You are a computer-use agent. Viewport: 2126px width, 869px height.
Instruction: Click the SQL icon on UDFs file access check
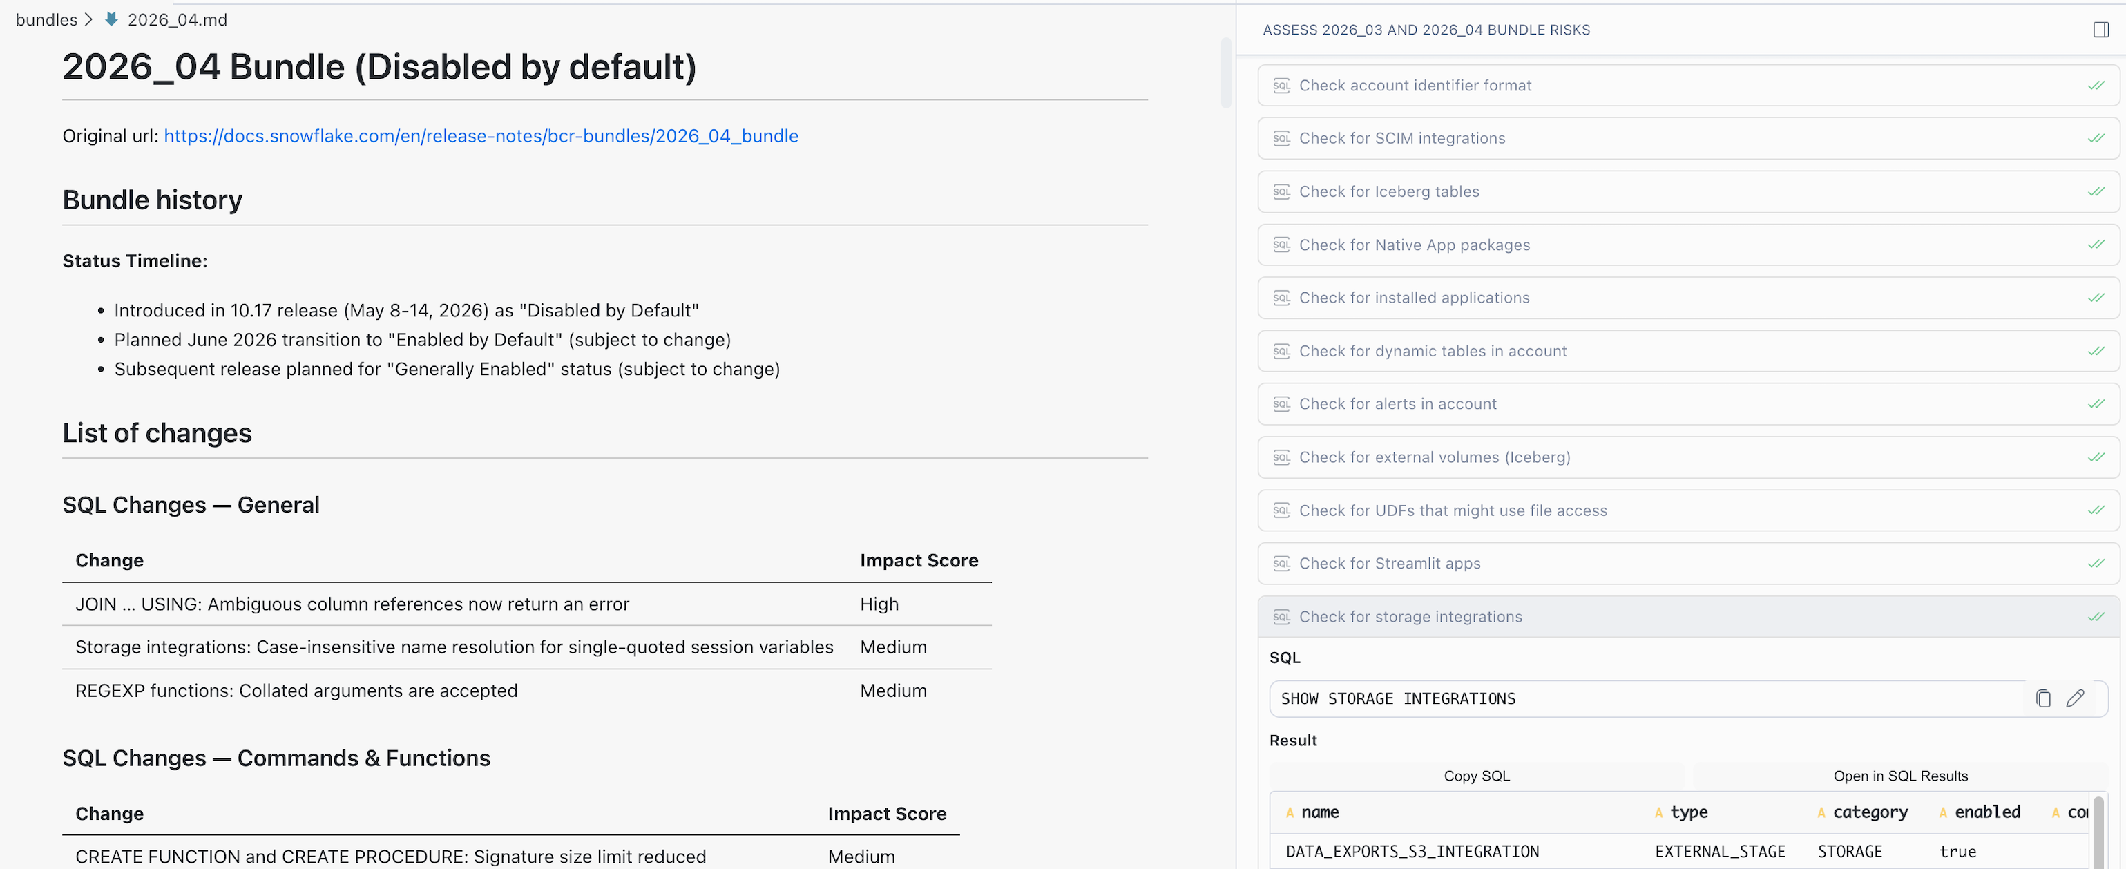(1281, 511)
